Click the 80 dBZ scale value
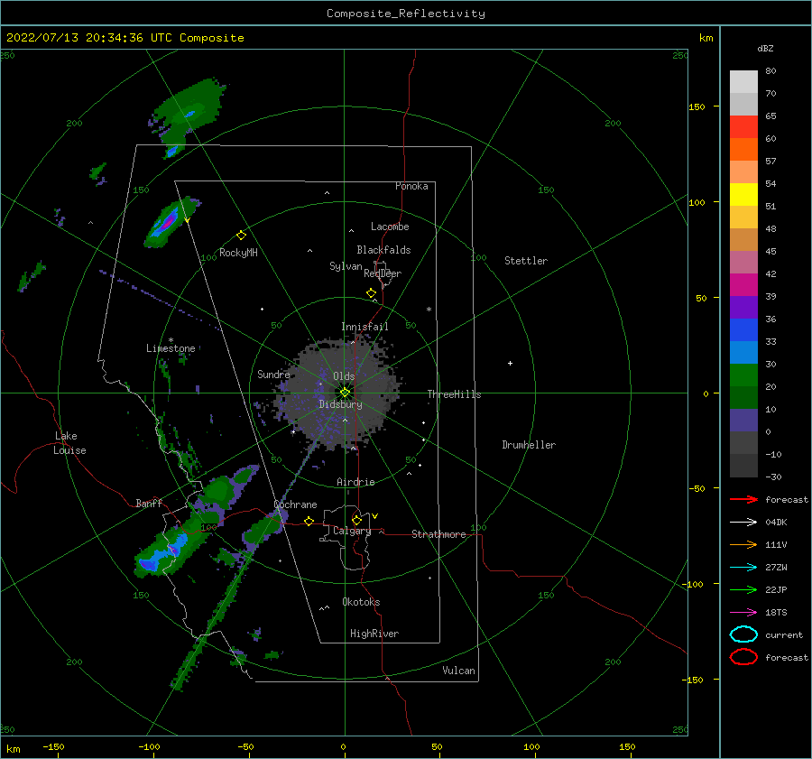The width and height of the screenshot is (812, 759). [x=770, y=71]
